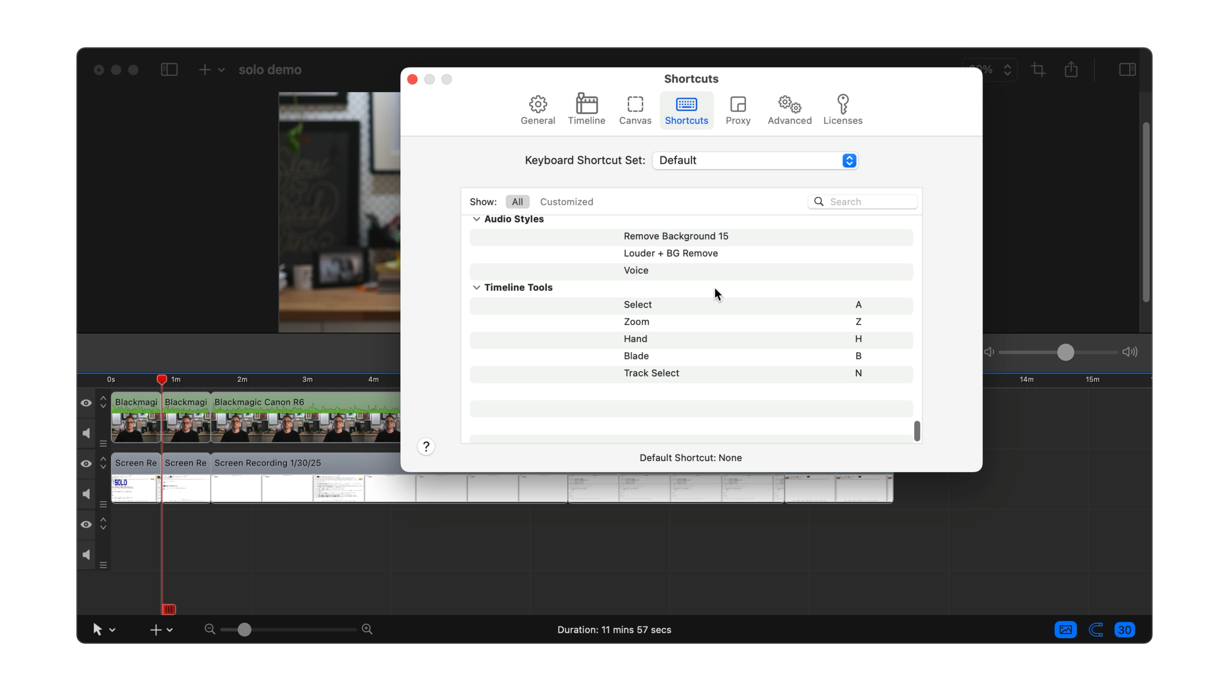Mute the Blackmagic track speaker icon
The width and height of the screenshot is (1229, 691).
[86, 433]
